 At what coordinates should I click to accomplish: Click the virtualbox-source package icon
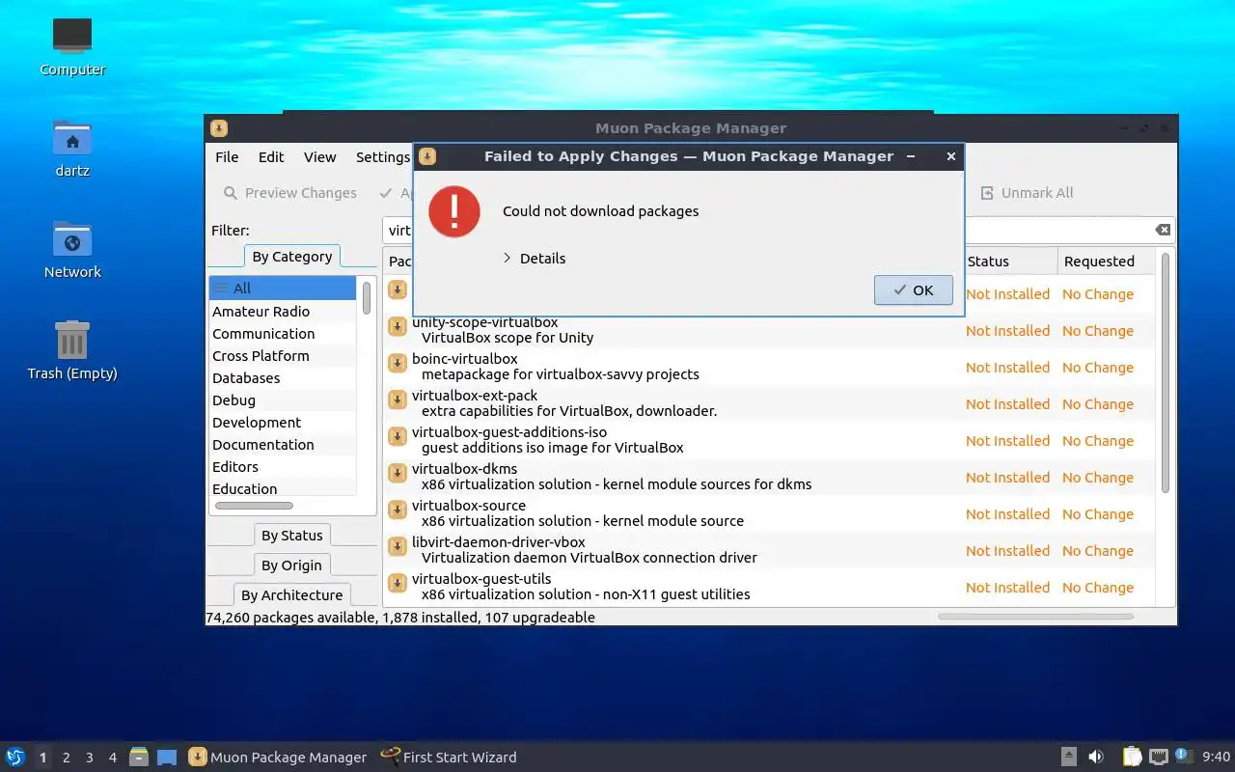pyautogui.click(x=397, y=510)
